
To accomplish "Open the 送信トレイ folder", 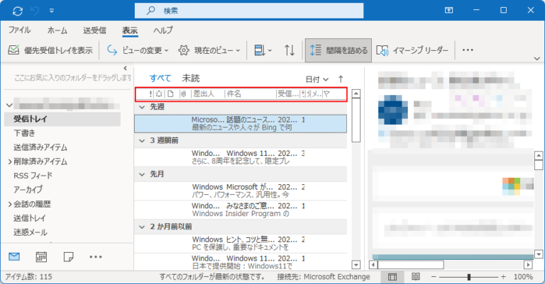I will pyautogui.click(x=30, y=218).
